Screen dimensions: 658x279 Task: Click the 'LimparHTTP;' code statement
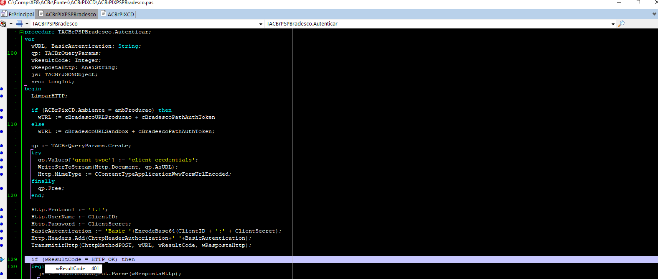(49, 96)
